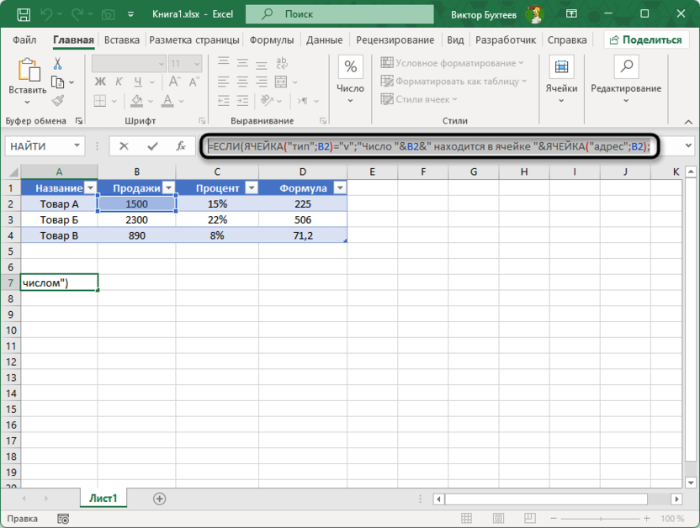Open the Вставка ribbon tab

pos(122,40)
